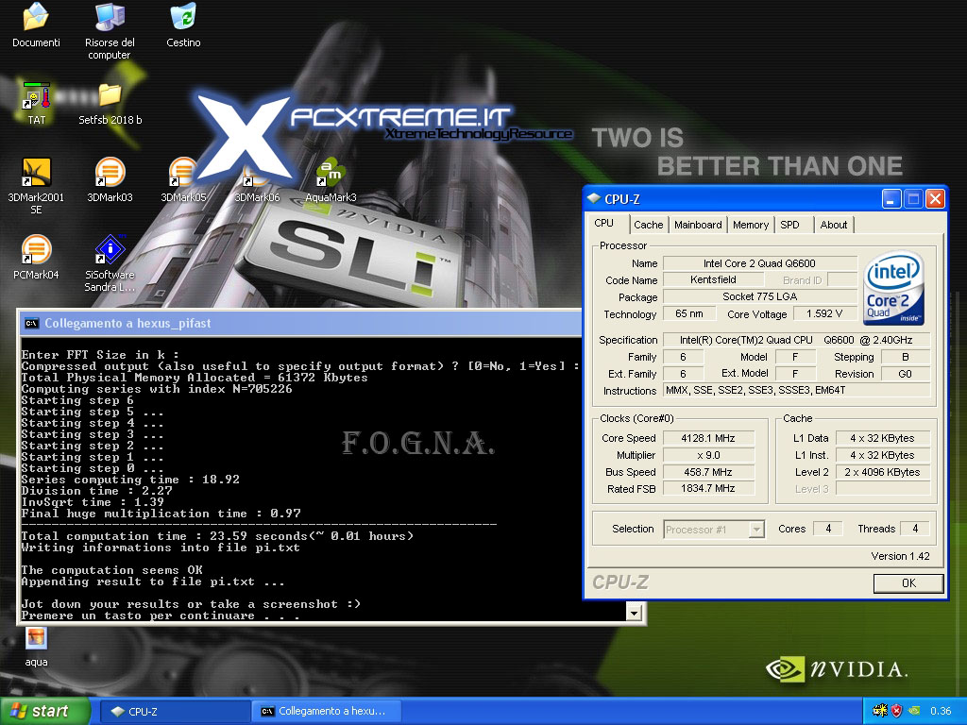Click the Intel Core 2 Quad logo
Viewport: 967px width, 725px height.
pos(893,287)
